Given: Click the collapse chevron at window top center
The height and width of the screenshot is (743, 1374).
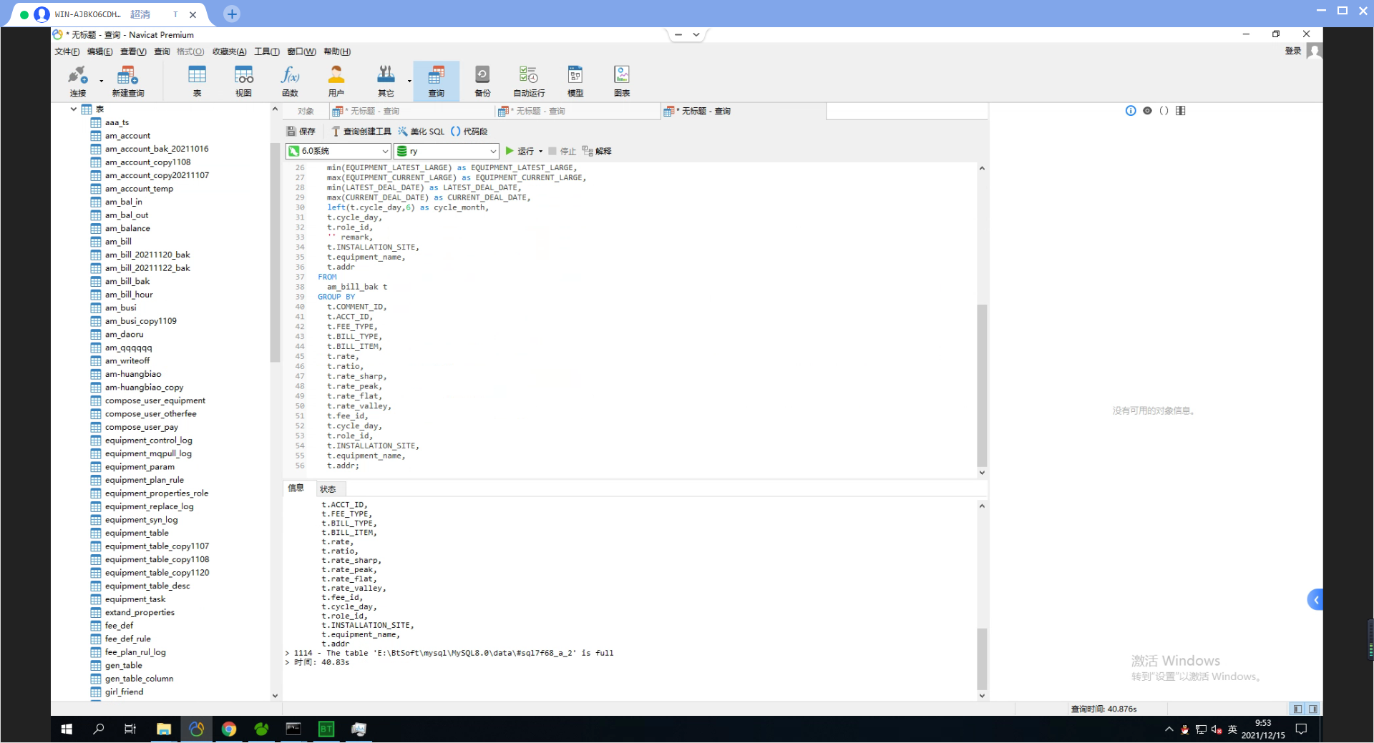Looking at the screenshot, I should 696,34.
